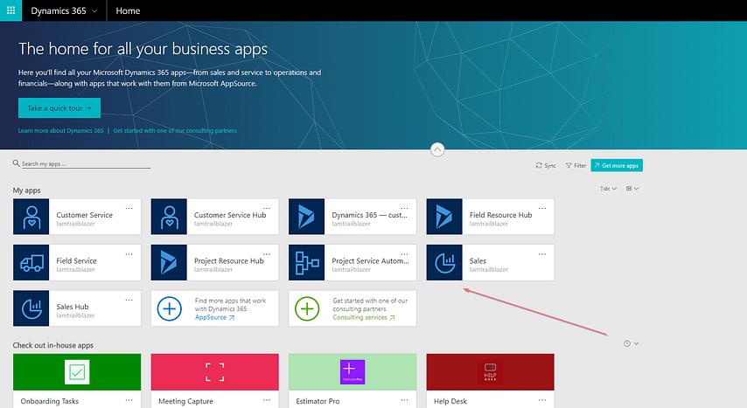Open the consulting partners get started link
The width and height of the screenshot is (747, 408).
[x=175, y=130]
